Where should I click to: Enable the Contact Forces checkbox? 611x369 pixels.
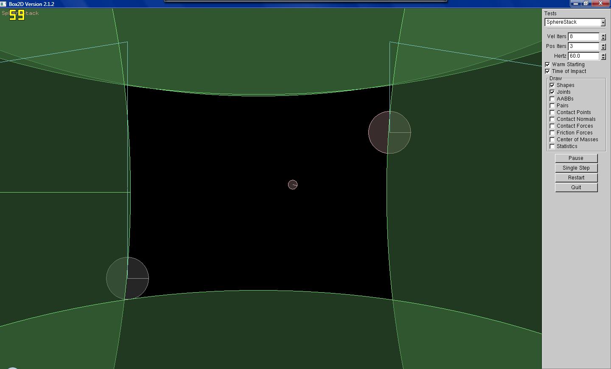[x=552, y=126]
